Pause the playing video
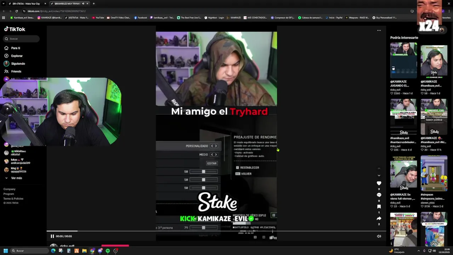The width and height of the screenshot is (453, 255). (52, 236)
